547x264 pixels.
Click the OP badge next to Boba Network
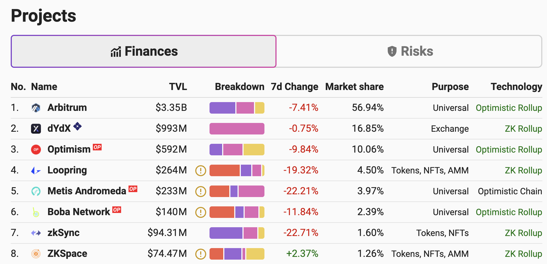(117, 210)
